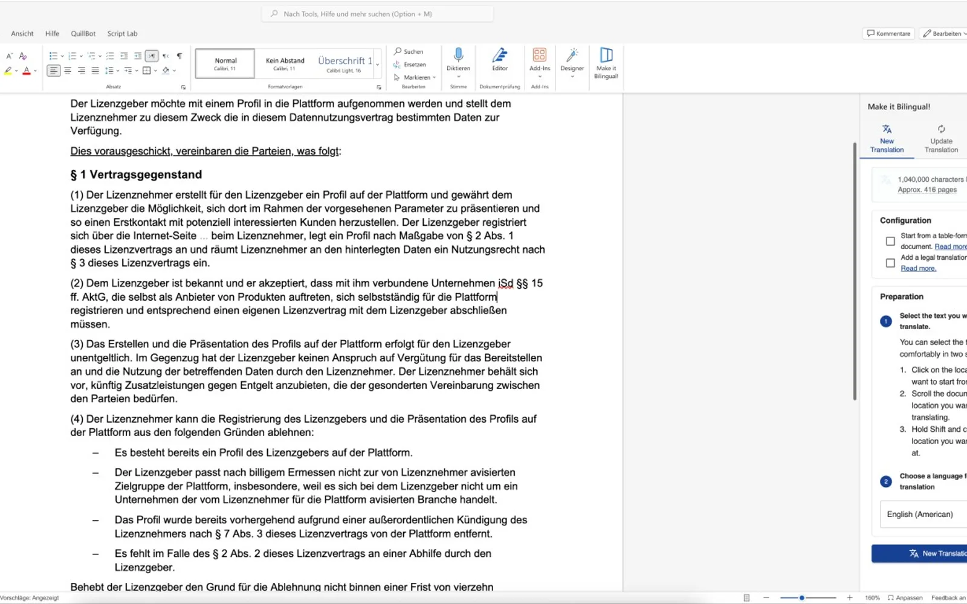
Task: Click the zoom in plus button
Action: pos(850,597)
